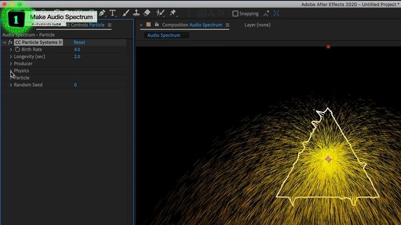Collapse the CC Particle Systems II effect

pyautogui.click(x=4, y=42)
